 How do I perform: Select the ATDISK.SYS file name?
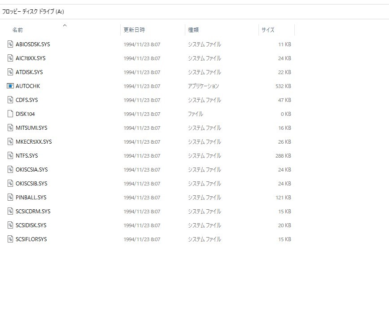click(29, 72)
